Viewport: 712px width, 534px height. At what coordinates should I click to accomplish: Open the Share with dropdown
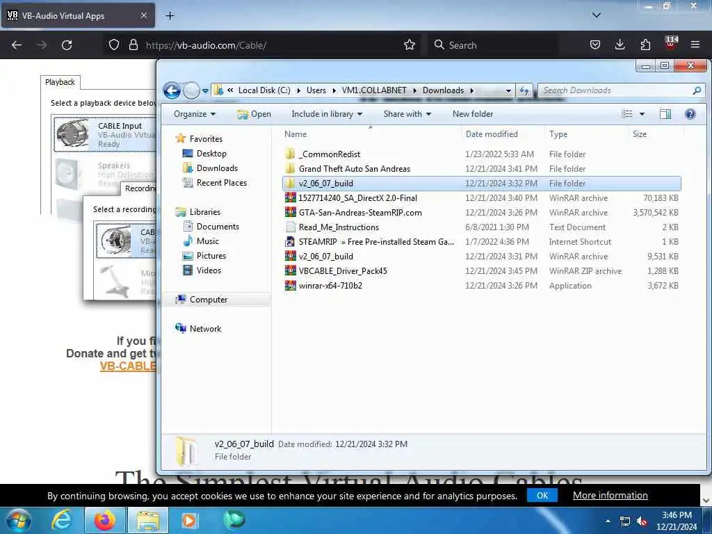[x=407, y=114]
